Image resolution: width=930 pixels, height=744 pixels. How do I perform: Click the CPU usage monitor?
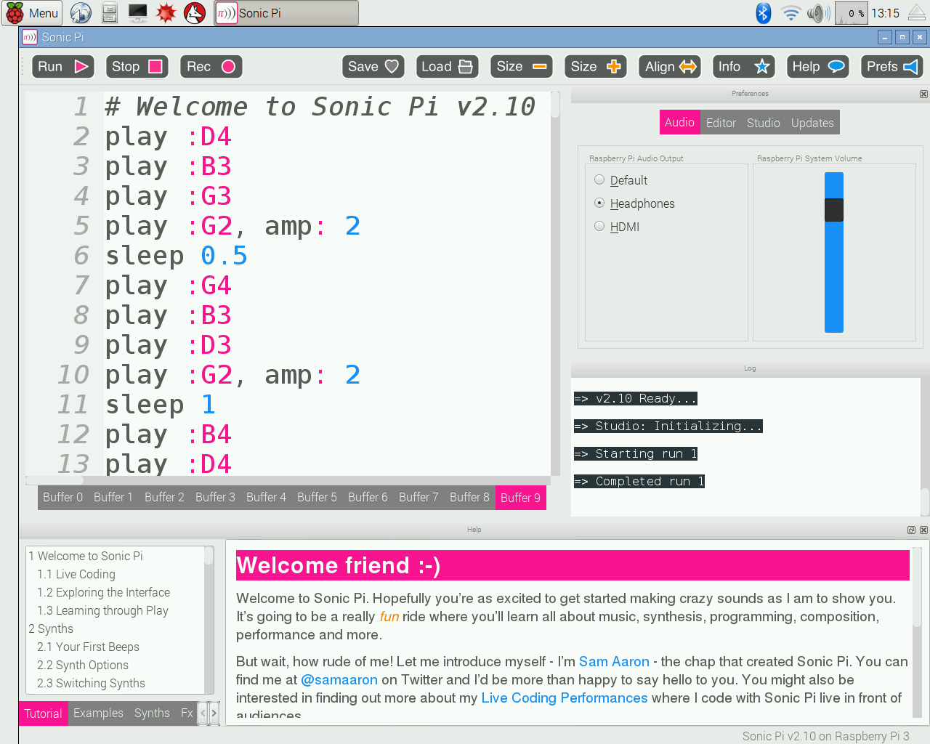(x=851, y=13)
